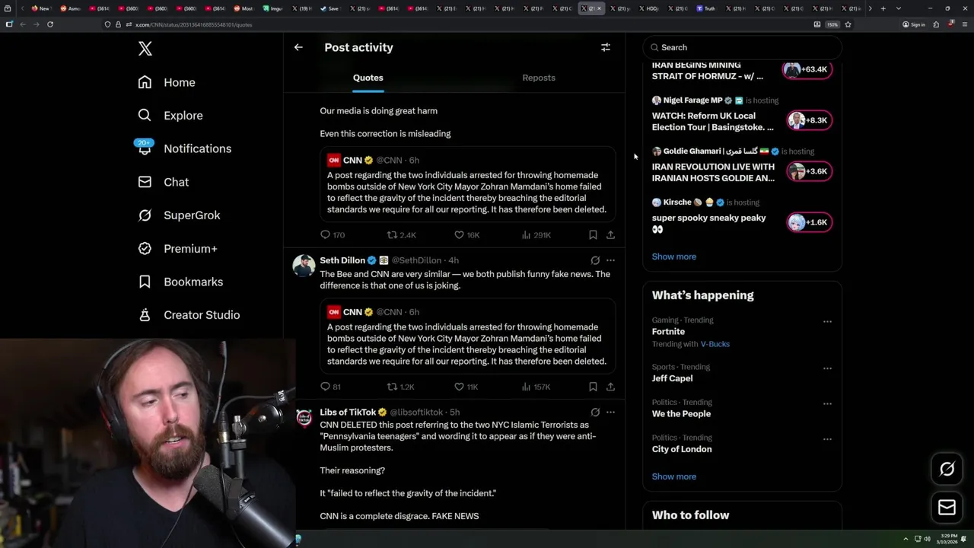Open the taskbar clock showing 3:29 PM

click(x=949, y=540)
